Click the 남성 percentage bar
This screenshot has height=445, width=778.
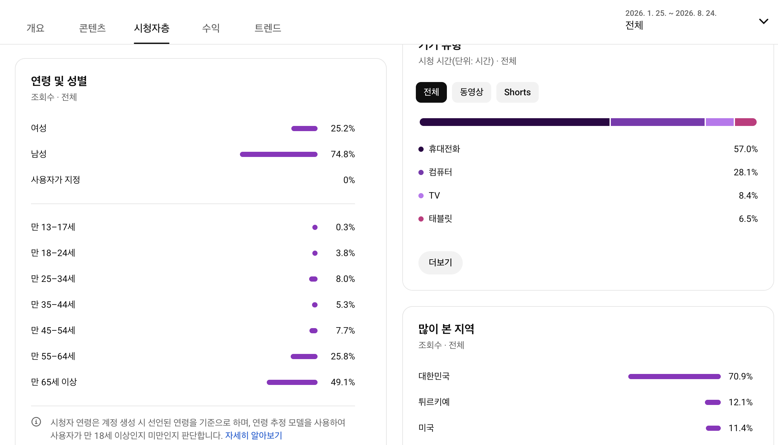[279, 154]
